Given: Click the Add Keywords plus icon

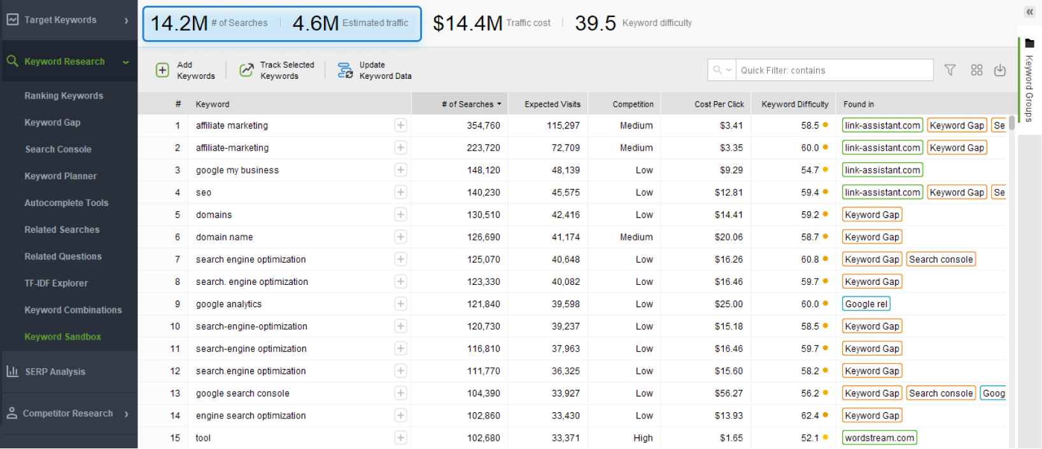Looking at the screenshot, I should pos(162,70).
